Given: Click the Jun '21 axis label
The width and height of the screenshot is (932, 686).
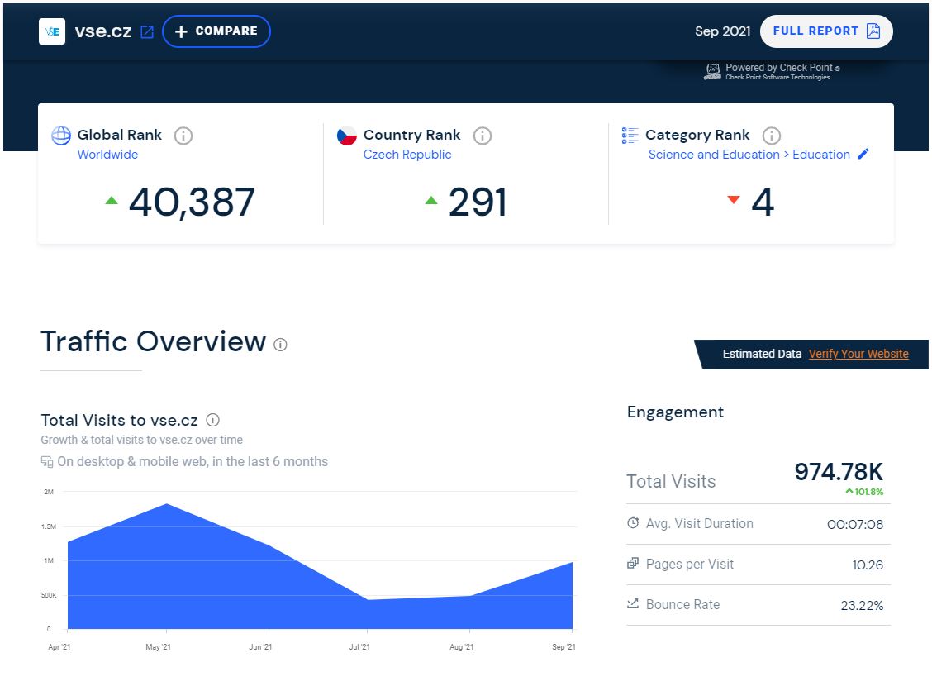Looking at the screenshot, I should (260, 647).
